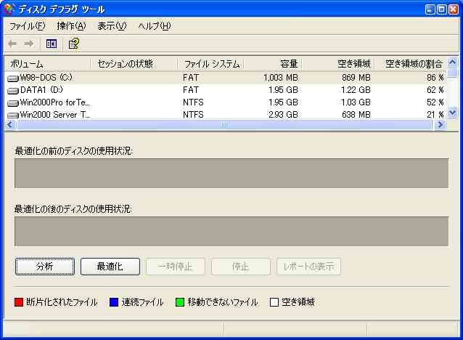463x340 pixels.
Task: Click the 1.22 GB free space cell
Action: (356, 90)
